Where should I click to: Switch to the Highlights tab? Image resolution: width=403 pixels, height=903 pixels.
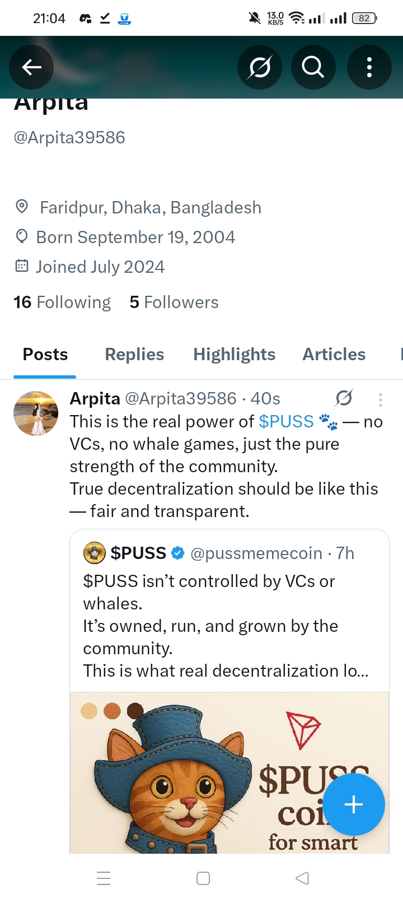tap(234, 355)
